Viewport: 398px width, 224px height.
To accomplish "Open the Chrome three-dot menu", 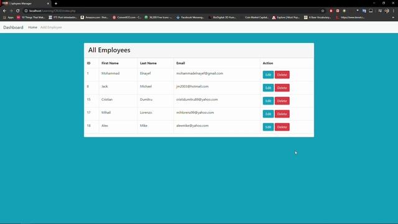I will (x=394, y=11).
